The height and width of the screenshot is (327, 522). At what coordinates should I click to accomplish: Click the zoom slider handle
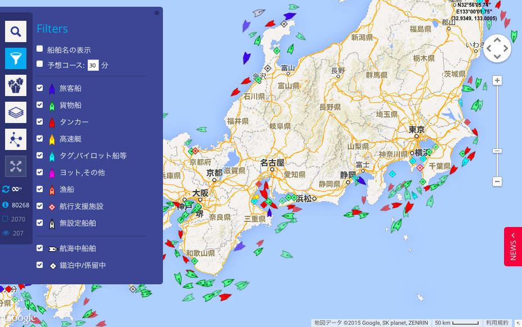click(497, 151)
